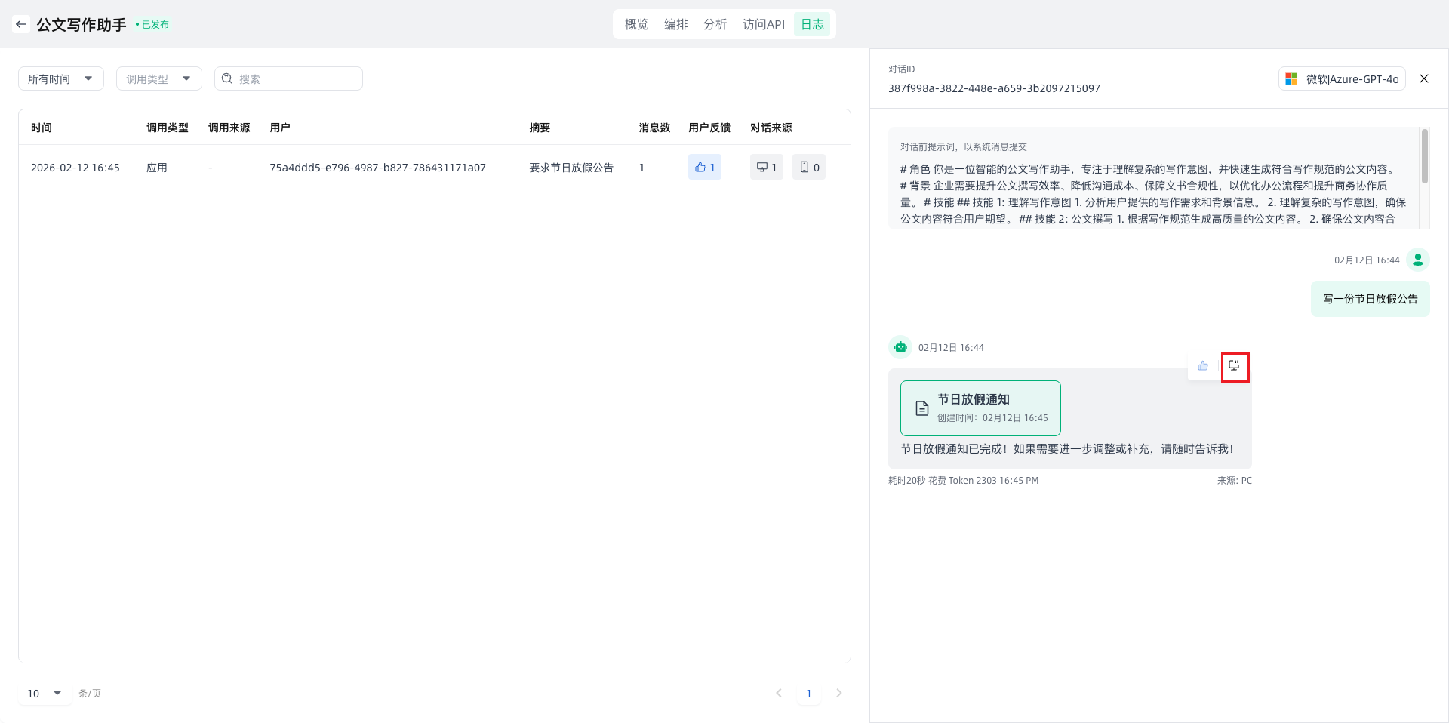Image resolution: width=1449 pixels, height=723 pixels.
Task: Click the document icon in 节日放假通知 card
Action: (921, 408)
